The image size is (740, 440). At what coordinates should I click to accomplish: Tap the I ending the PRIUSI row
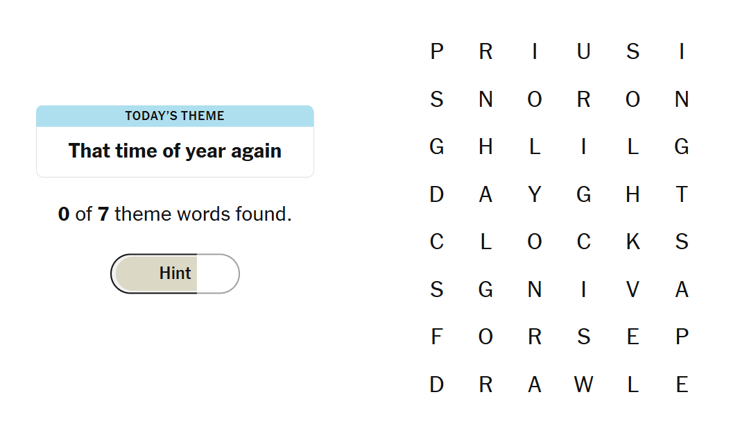[682, 51]
